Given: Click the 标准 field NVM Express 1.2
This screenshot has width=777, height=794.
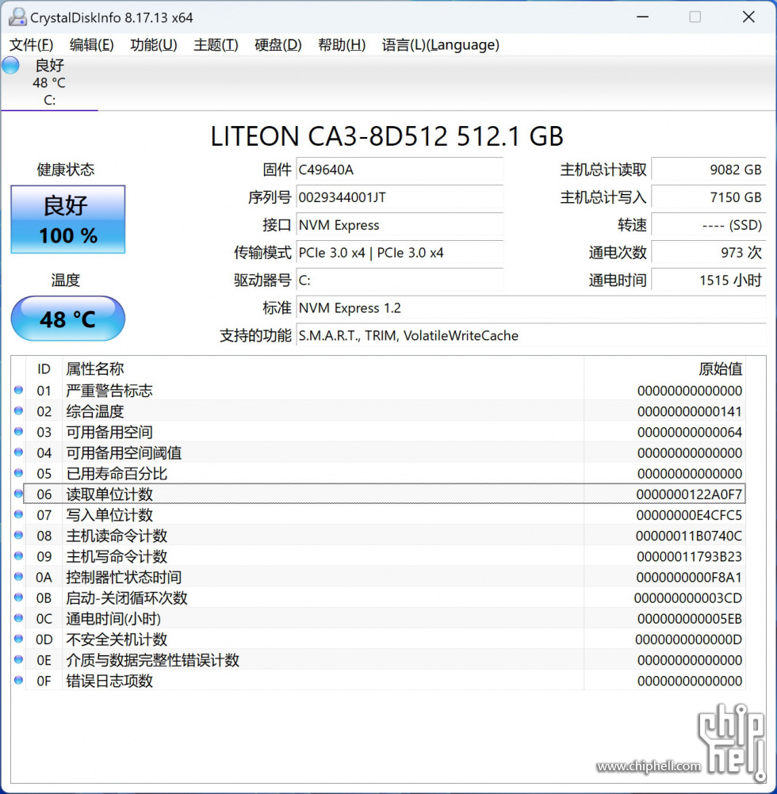Looking at the screenshot, I should click(531, 308).
